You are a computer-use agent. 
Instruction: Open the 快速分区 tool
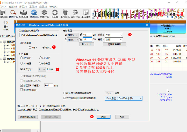(x=34, y=13)
